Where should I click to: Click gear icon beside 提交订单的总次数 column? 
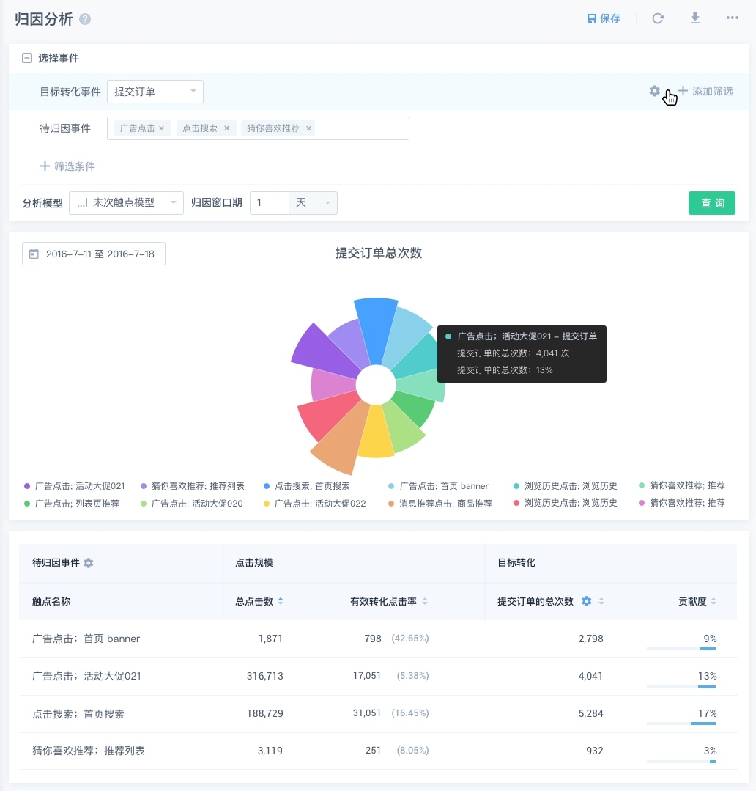tap(586, 601)
